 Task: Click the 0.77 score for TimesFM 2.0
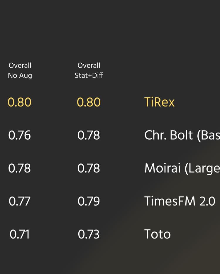(x=19, y=201)
